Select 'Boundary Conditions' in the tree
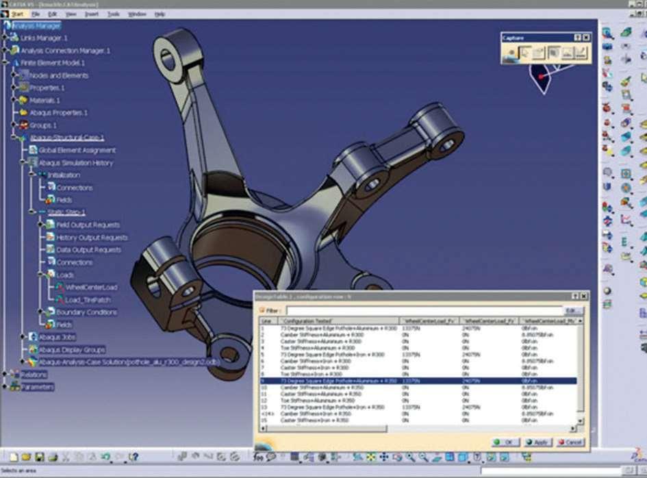 (86, 312)
